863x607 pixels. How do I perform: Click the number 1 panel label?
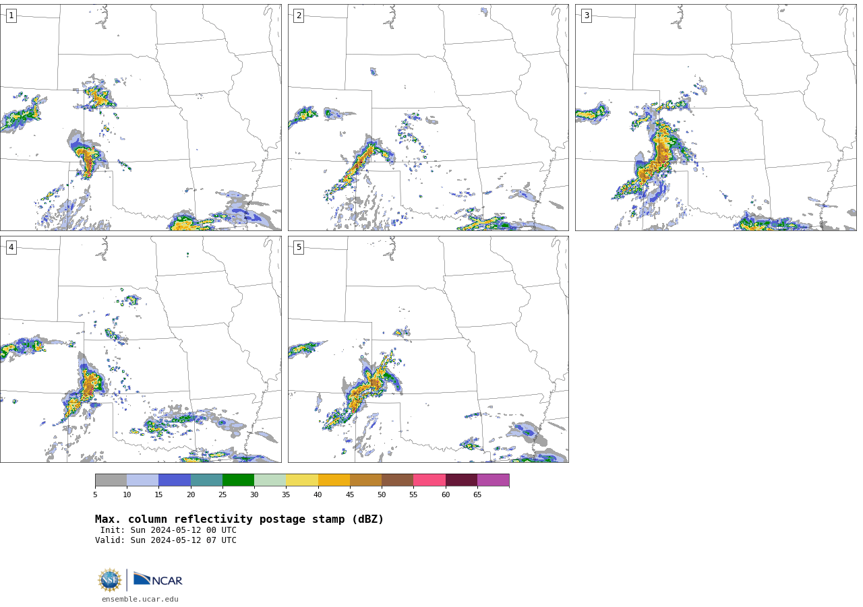(11, 15)
